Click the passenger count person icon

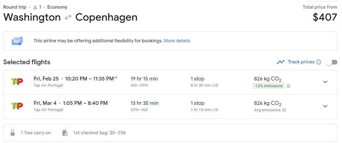35,8
